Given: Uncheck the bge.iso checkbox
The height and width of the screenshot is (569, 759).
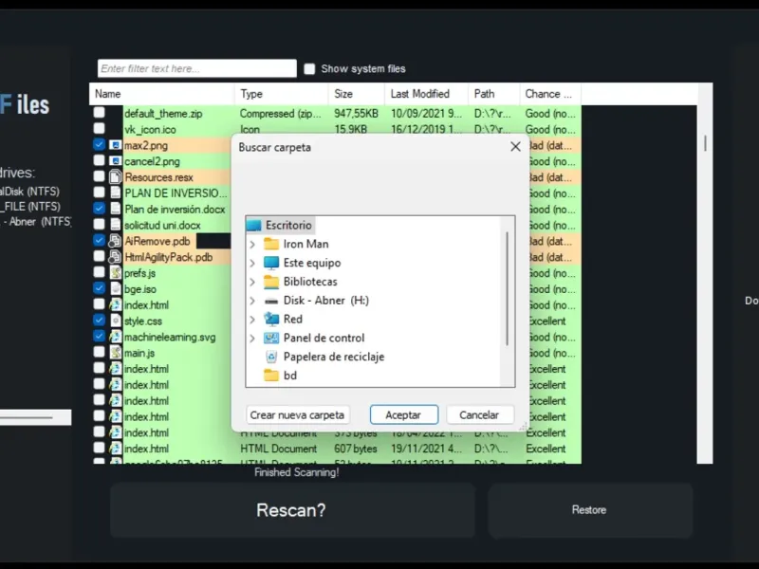Looking at the screenshot, I should 100,288.
